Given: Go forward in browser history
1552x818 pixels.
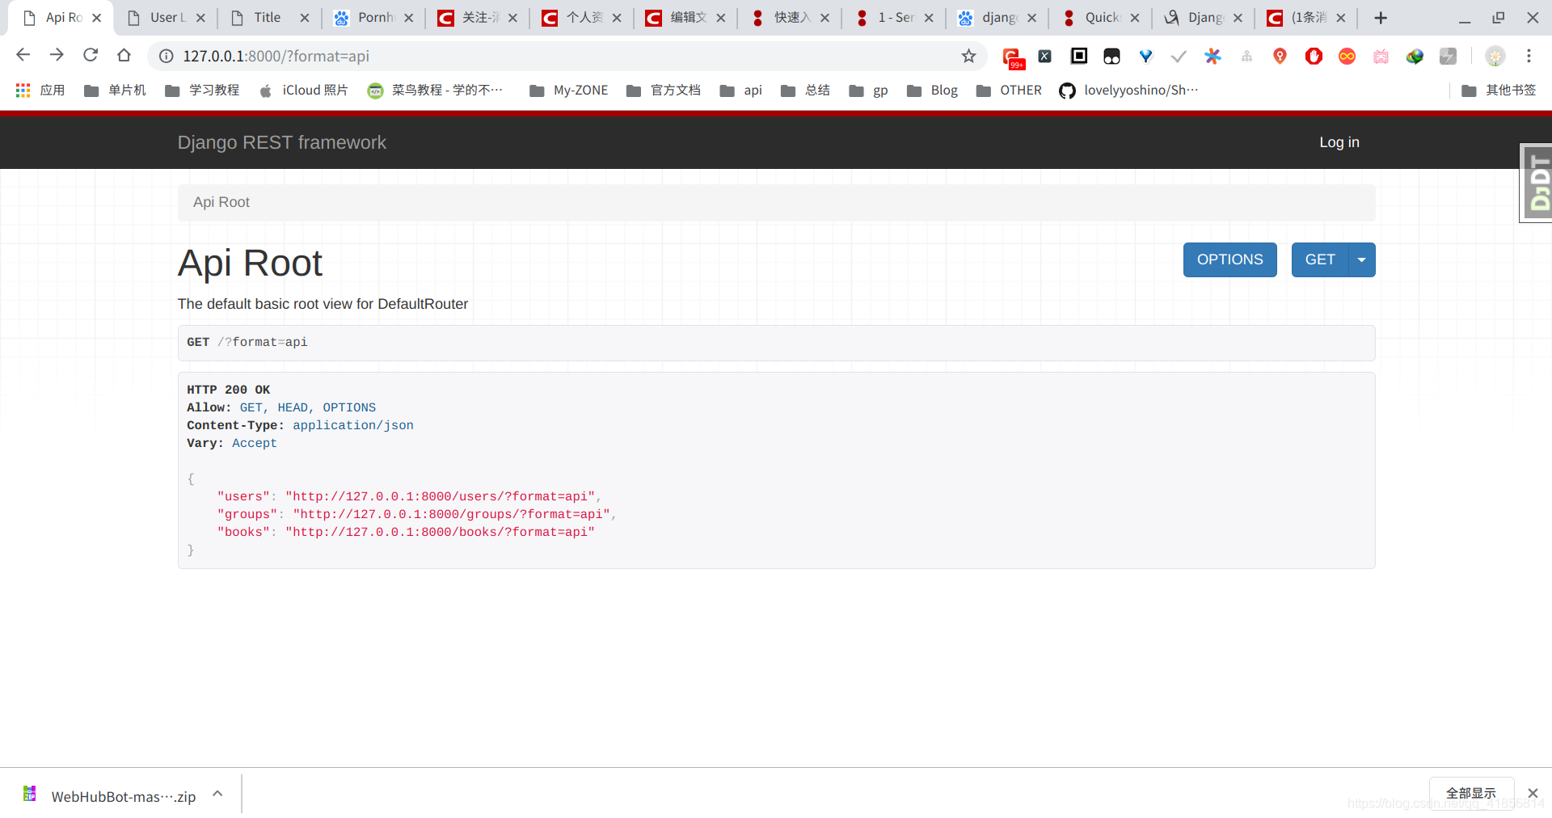Looking at the screenshot, I should (57, 55).
